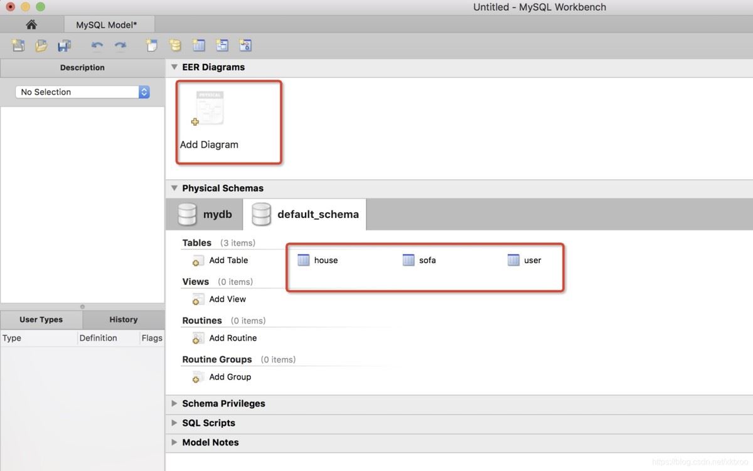This screenshot has width=753, height=471.
Task: Open the No Selection dropdown
Action: (x=82, y=92)
